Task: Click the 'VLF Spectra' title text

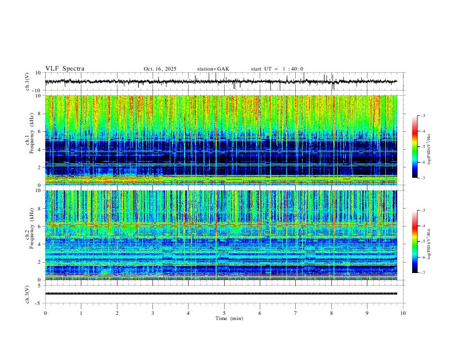Action: [65, 69]
